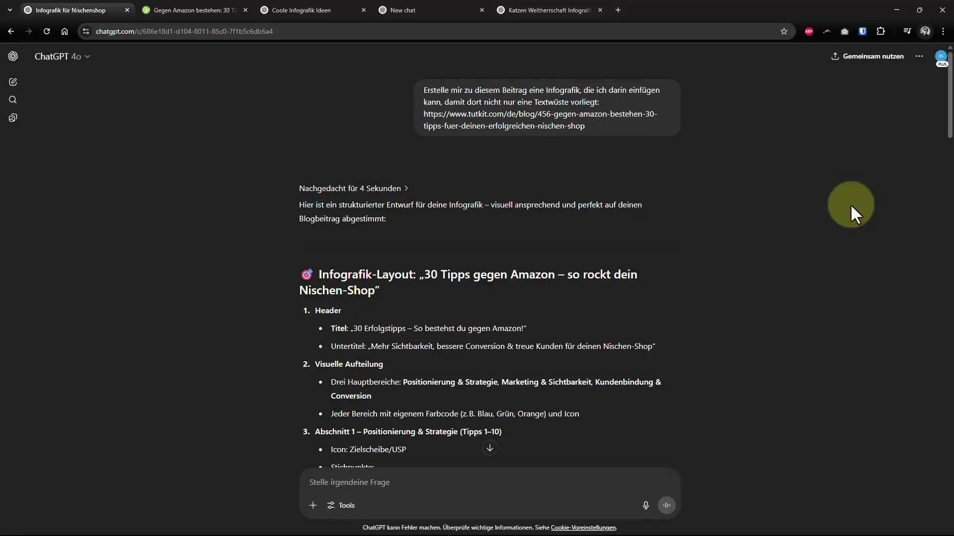Viewport: 954px width, 536px height.
Task: Reload the page with the refresh icon
Action: coord(47,31)
